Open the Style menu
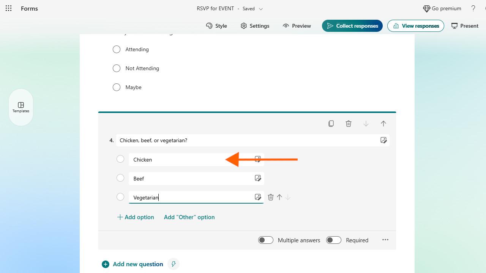Image resolution: width=486 pixels, height=273 pixels. (x=216, y=26)
